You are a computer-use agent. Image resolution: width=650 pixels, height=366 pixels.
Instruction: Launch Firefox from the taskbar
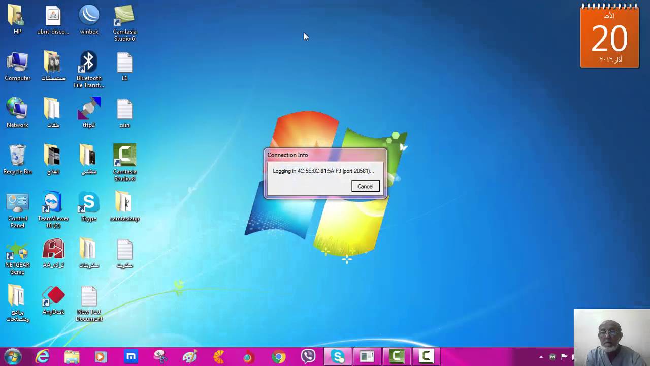248,357
